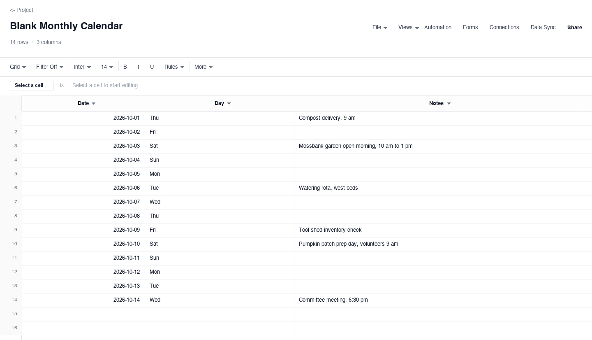Select the 'Committee meeting, 6:30 pm' cell
The width and height of the screenshot is (592, 340).
(437, 300)
